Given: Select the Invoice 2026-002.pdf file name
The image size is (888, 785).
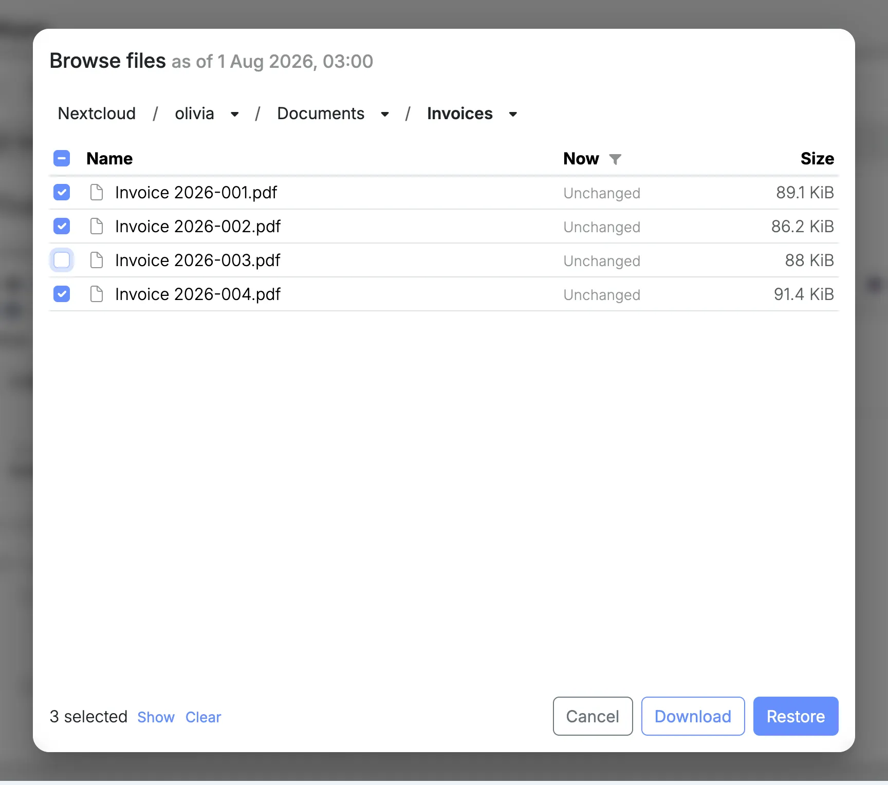Looking at the screenshot, I should (198, 226).
